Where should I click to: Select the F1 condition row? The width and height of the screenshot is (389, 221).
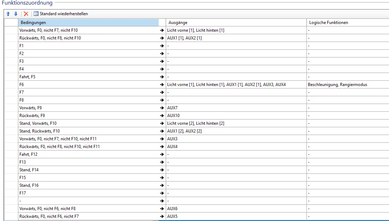88,45
